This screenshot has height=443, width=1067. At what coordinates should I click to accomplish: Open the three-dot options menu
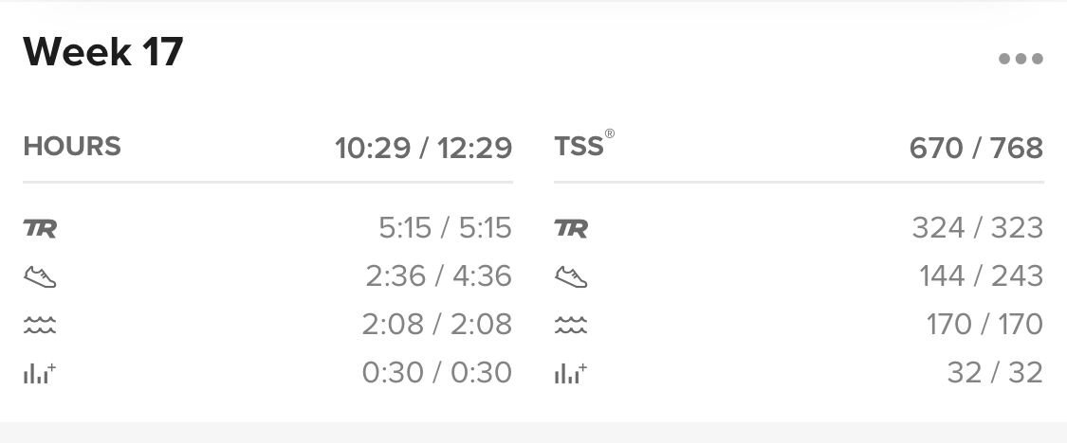coord(1020,59)
